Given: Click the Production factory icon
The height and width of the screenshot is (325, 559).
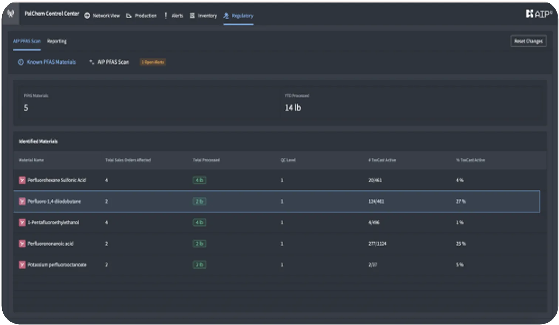Looking at the screenshot, I should click(129, 16).
